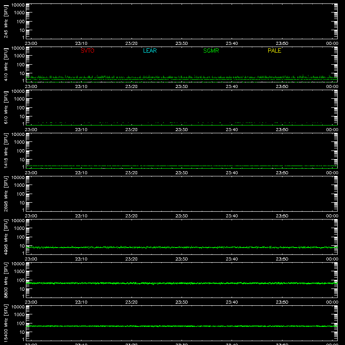Click the 10 y-axis label on 1415 MHz panel

click(22, 160)
